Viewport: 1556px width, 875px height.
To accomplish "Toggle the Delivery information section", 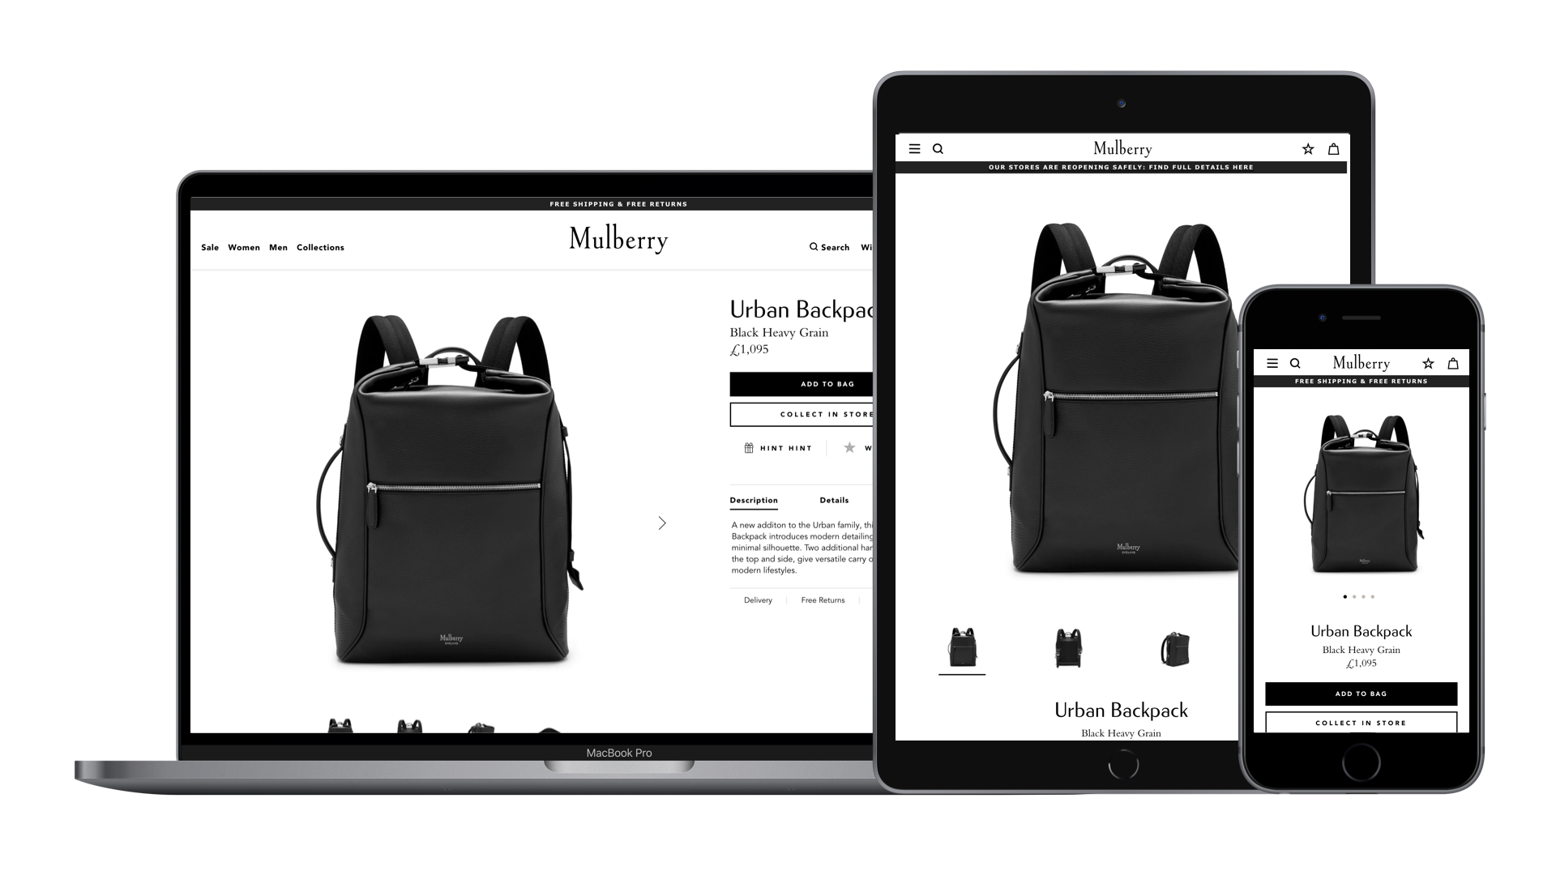I will 757,600.
